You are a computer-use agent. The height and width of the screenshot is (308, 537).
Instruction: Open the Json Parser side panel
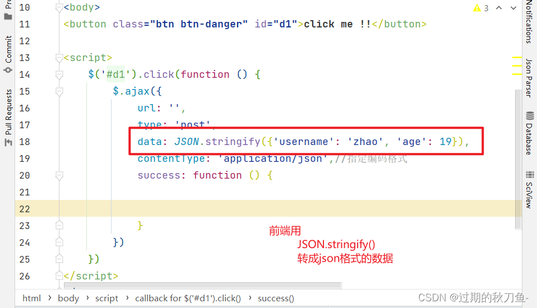(530, 78)
